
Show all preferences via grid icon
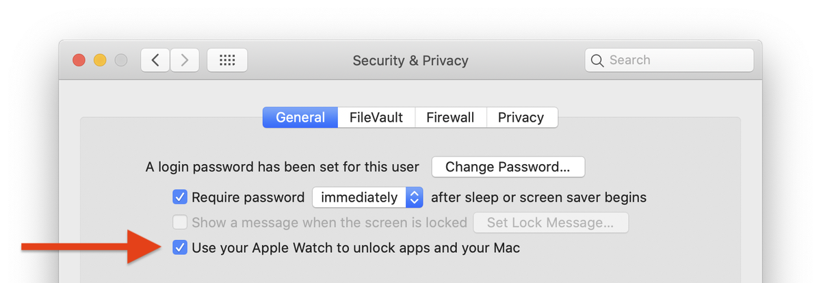pyautogui.click(x=227, y=60)
